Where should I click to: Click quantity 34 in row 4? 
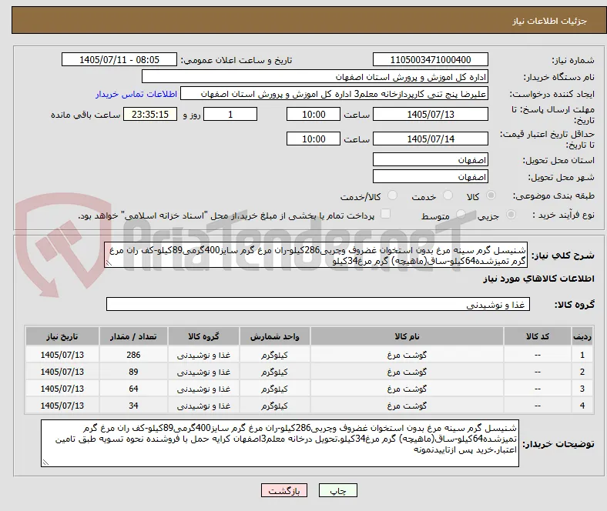click(x=133, y=406)
